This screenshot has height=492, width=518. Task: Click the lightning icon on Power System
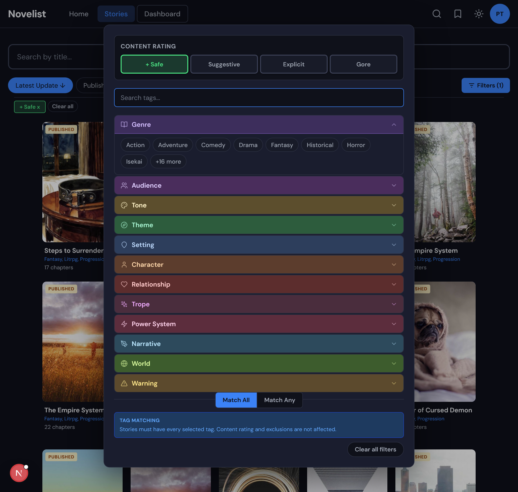[x=124, y=324]
